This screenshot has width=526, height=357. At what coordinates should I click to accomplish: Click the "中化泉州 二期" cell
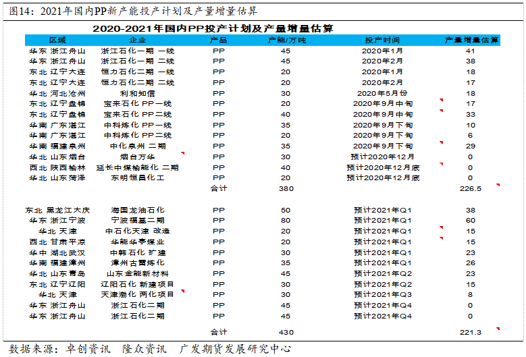click(138, 146)
